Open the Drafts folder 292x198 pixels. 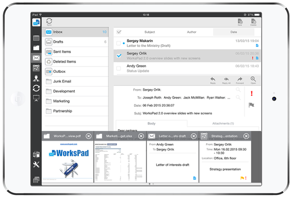coord(77,42)
